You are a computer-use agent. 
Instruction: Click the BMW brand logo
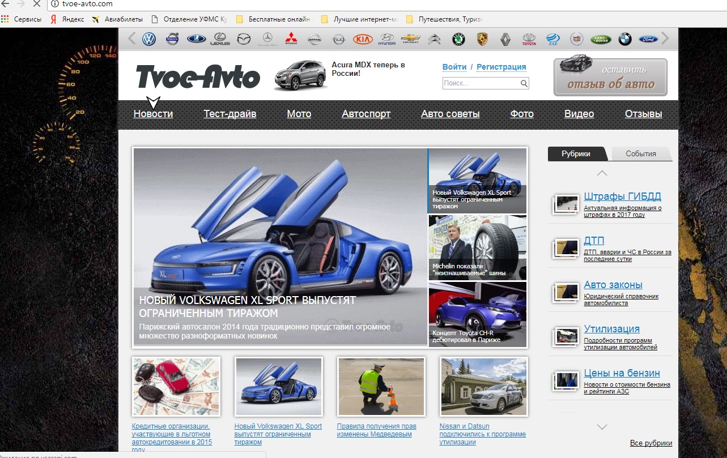coord(624,39)
